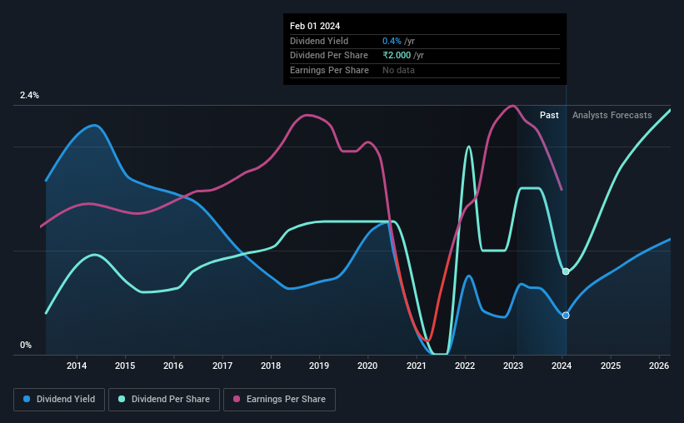The height and width of the screenshot is (423, 684).
Task: Click the 2022 x-axis label
Action: click(x=465, y=366)
